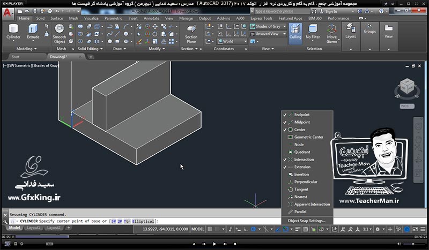This screenshot has width=429, height=250.
Task: Click the Customization menu icon in status bar
Action: click(423, 229)
